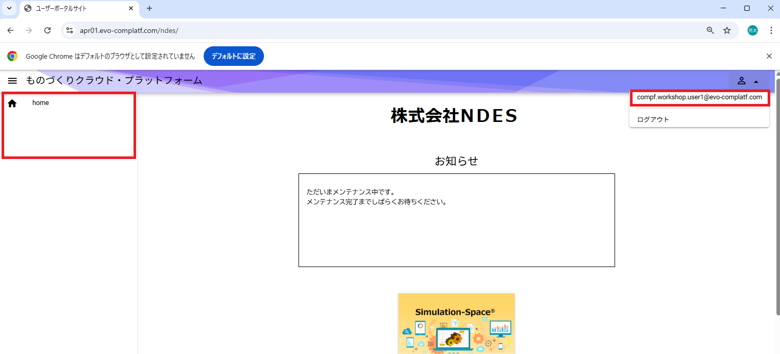This screenshot has width=780, height=354.
Task: Open the user account icon menu
Action: point(741,81)
